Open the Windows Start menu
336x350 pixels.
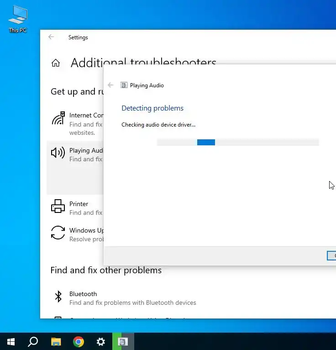11,341
